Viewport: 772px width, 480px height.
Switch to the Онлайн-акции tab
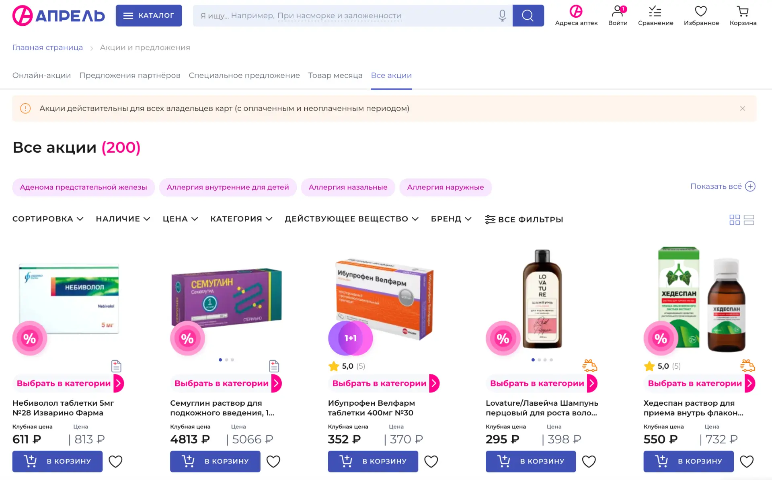click(41, 76)
